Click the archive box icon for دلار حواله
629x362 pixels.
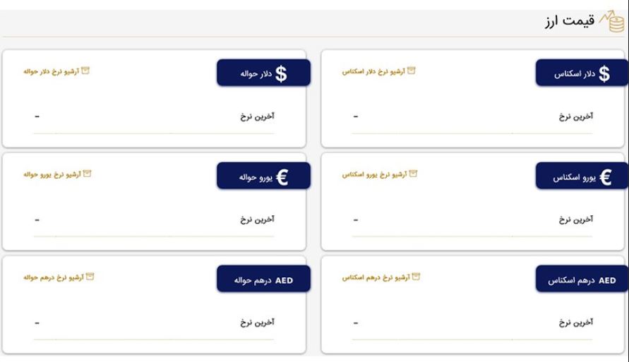tap(85, 71)
